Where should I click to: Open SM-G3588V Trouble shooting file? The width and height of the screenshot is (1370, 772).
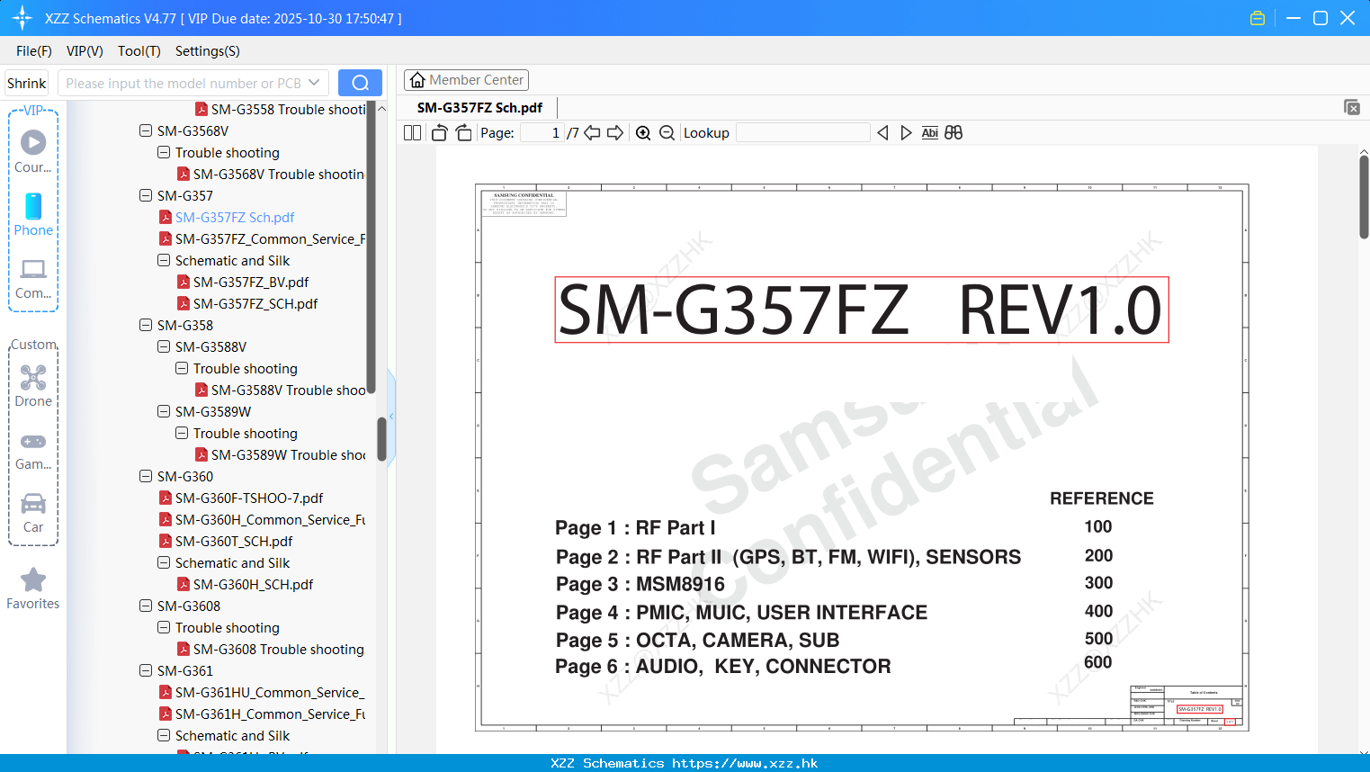(x=281, y=390)
